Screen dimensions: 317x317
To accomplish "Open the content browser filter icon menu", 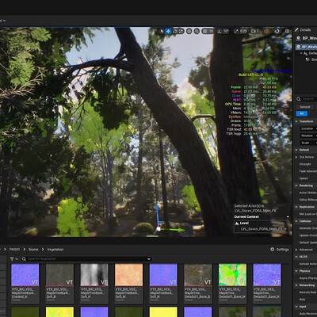I will point(13,259).
